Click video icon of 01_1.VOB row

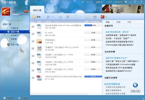click(39, 56)
